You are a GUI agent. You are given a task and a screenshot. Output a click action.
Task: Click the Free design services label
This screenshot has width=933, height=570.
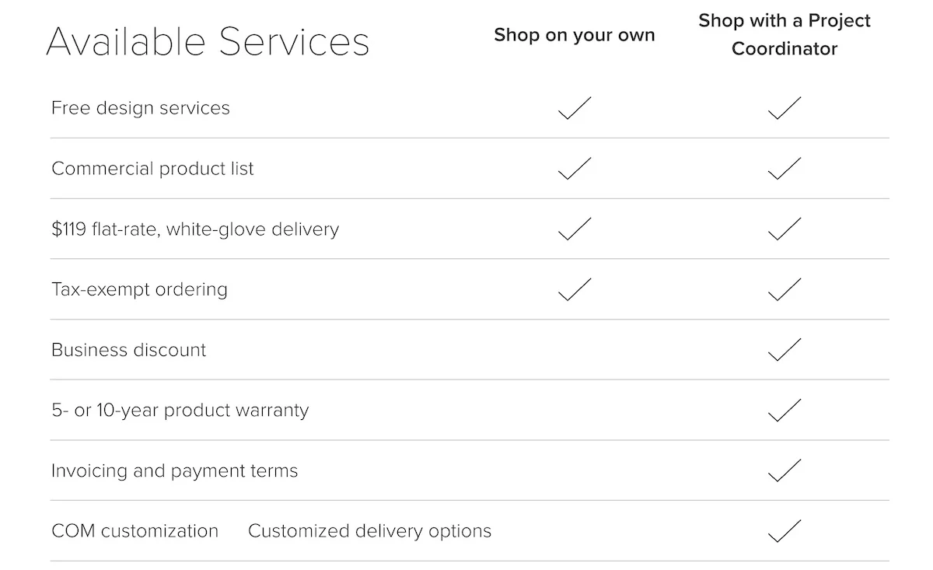pos(141,108)
